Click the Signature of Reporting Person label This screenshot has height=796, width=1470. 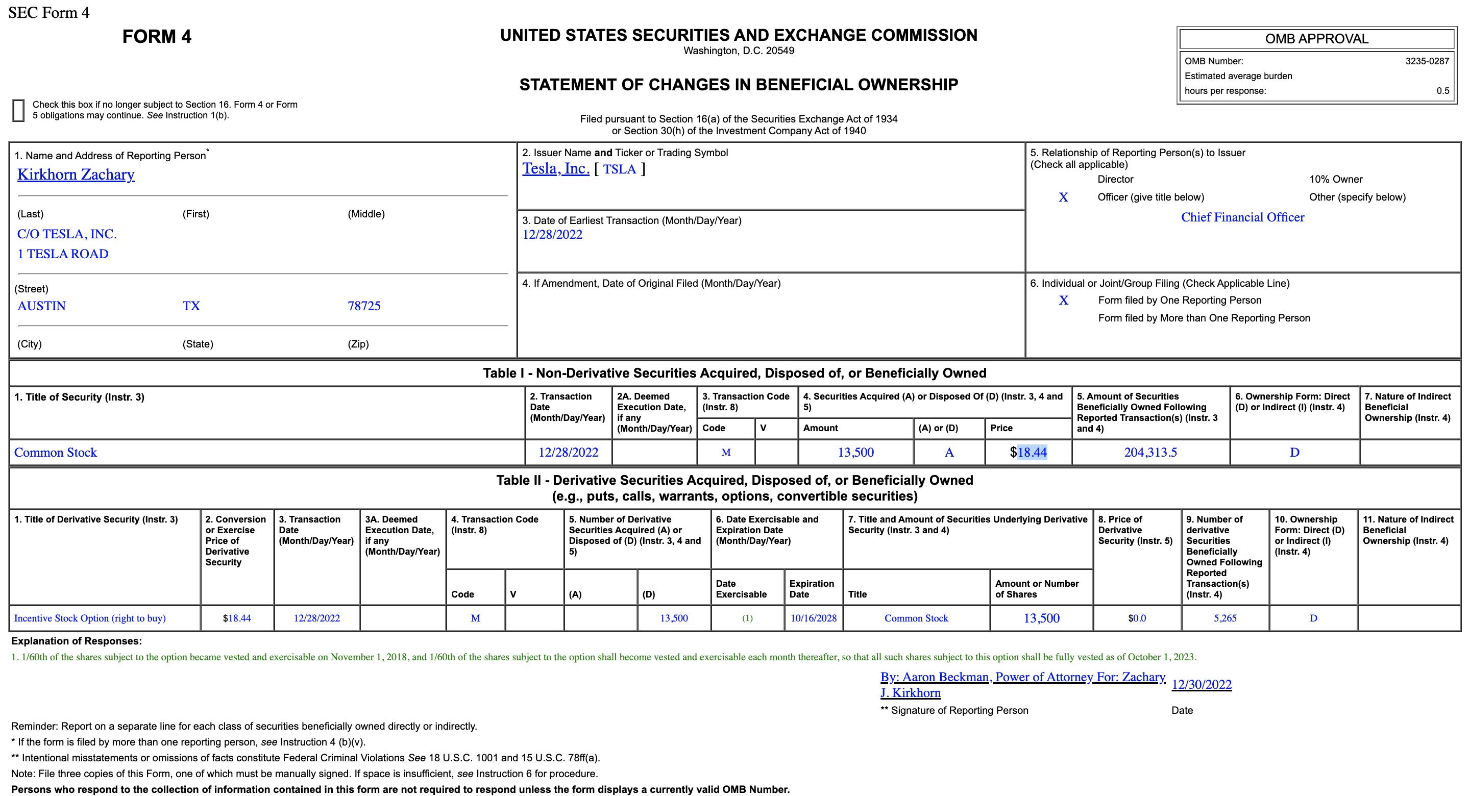(x=954, y=711)
